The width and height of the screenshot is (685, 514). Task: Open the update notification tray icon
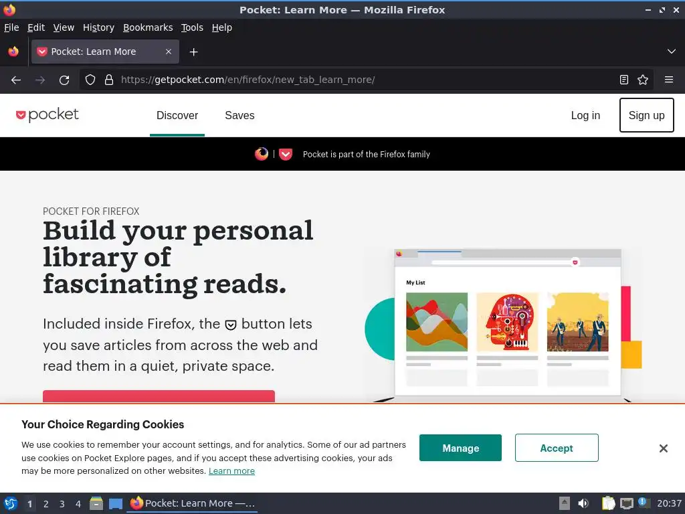(643, 503)
